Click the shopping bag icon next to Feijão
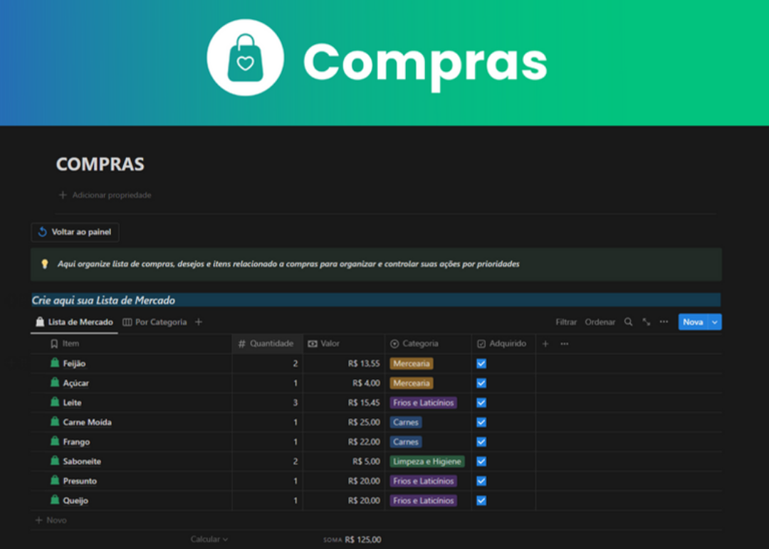Screen dimensions: 769x549 click(x=55, y=363)
